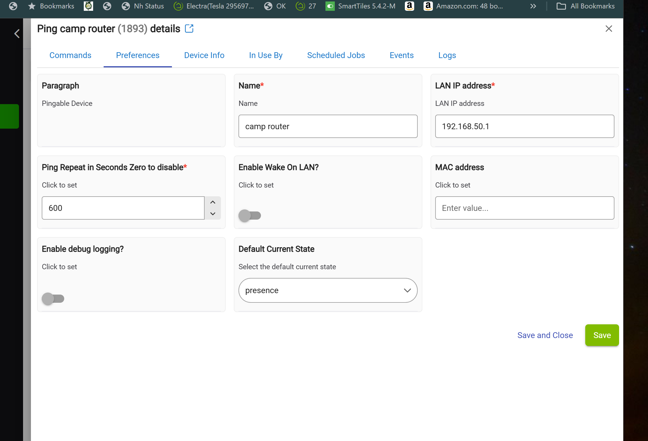Close the Ping camp router details dialog
Viewport: 648px width, 441px height.
609,29
